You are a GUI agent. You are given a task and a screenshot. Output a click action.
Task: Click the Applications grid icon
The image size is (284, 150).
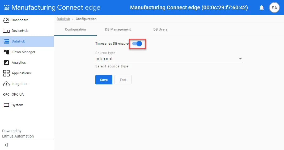click(x=6, y=73)
